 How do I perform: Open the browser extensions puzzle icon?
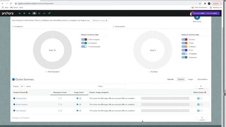205,4
